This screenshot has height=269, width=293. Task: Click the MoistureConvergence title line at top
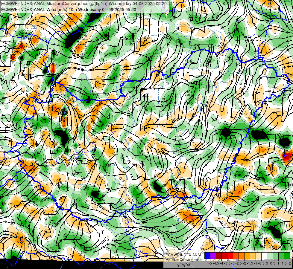[x=84, y=4]
